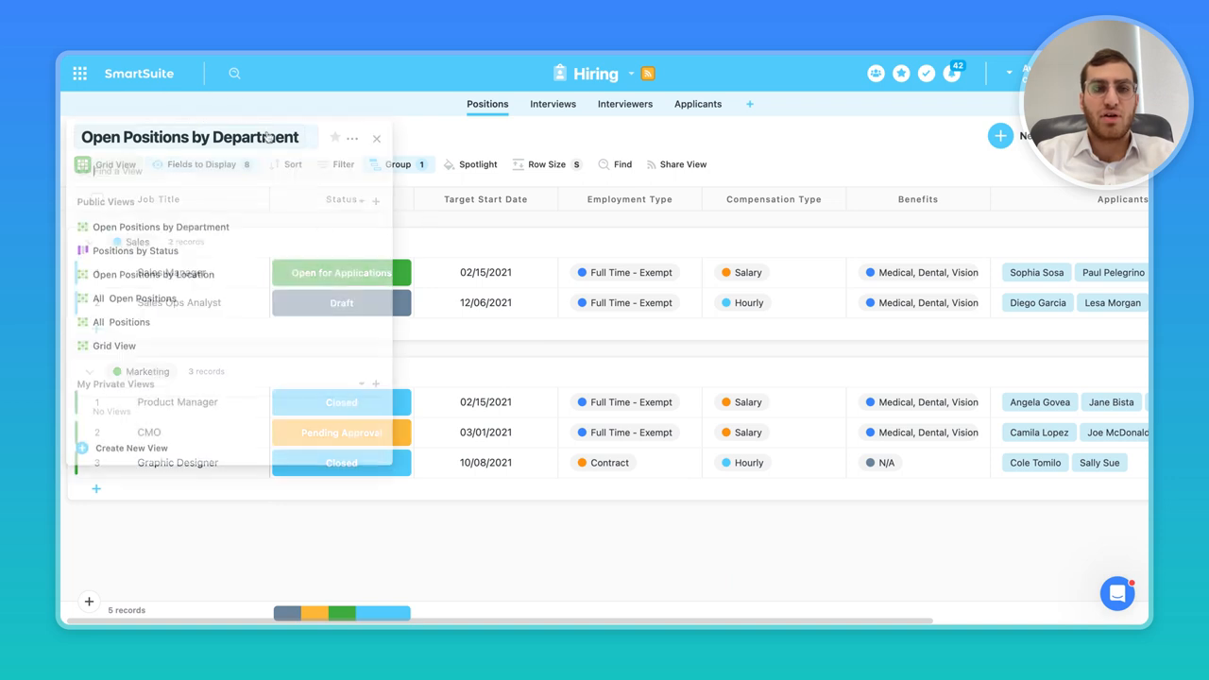Switch to the Interviews tab

(x=553, y=104)
